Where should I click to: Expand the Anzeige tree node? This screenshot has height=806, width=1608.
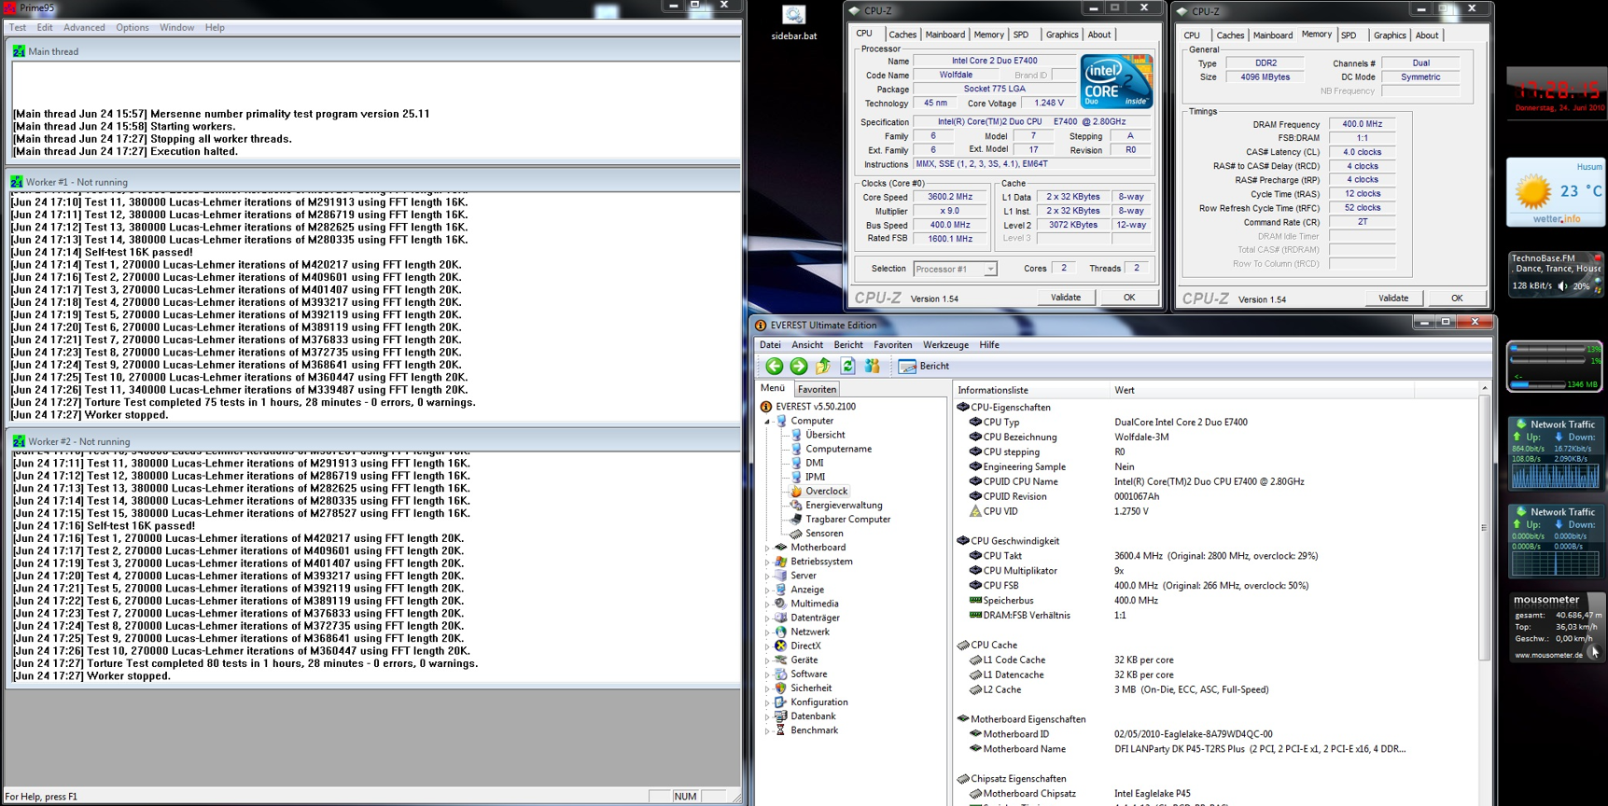point(767,591)
